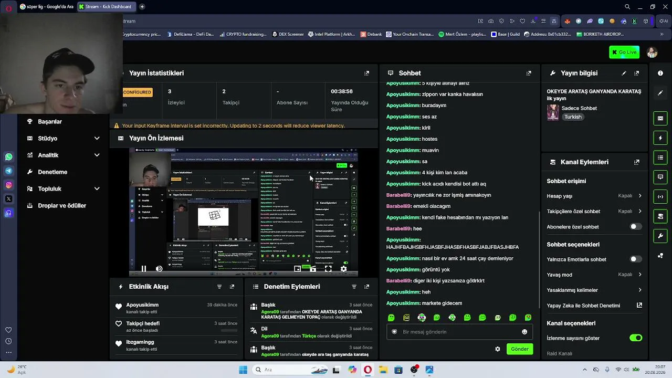672x378 pixels.
Task: Open the emoji picker in the message box
Action: pyautogui.click(x=524, y=332)
